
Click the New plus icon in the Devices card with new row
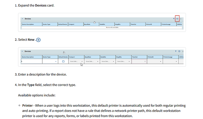179,51
